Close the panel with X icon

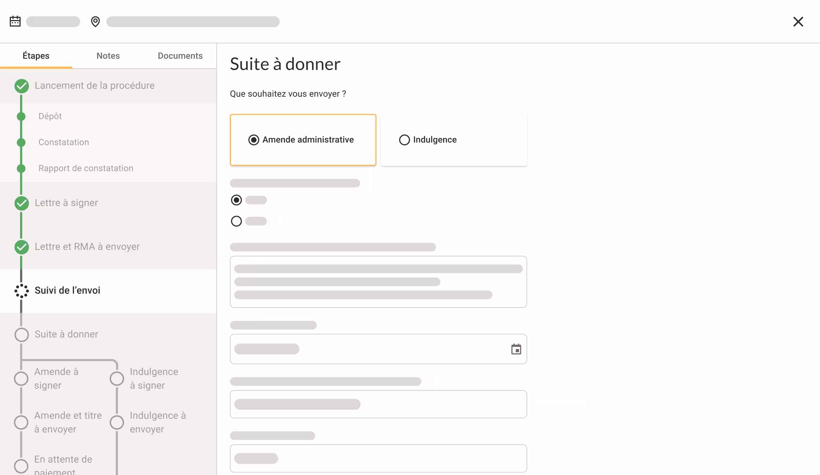click(x=798, y=22)
